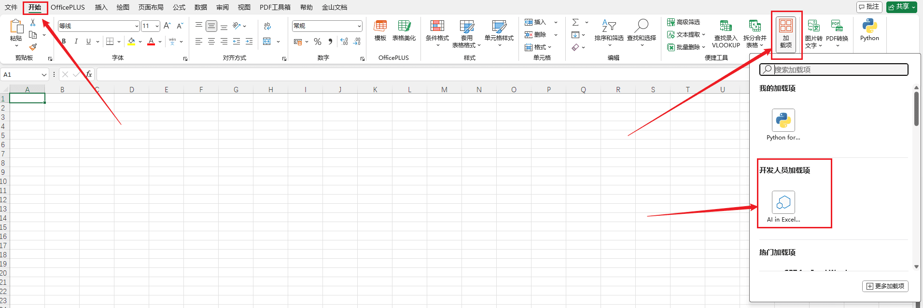Click the 插入 insert cells button
The width and height of the screenshot is (923, 308).
point(536,22)
